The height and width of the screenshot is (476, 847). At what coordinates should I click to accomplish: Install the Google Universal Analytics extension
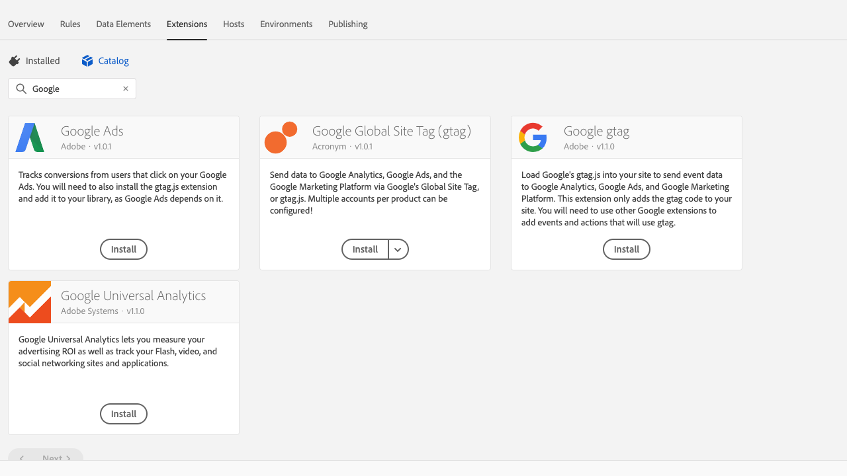click(124, 414)
